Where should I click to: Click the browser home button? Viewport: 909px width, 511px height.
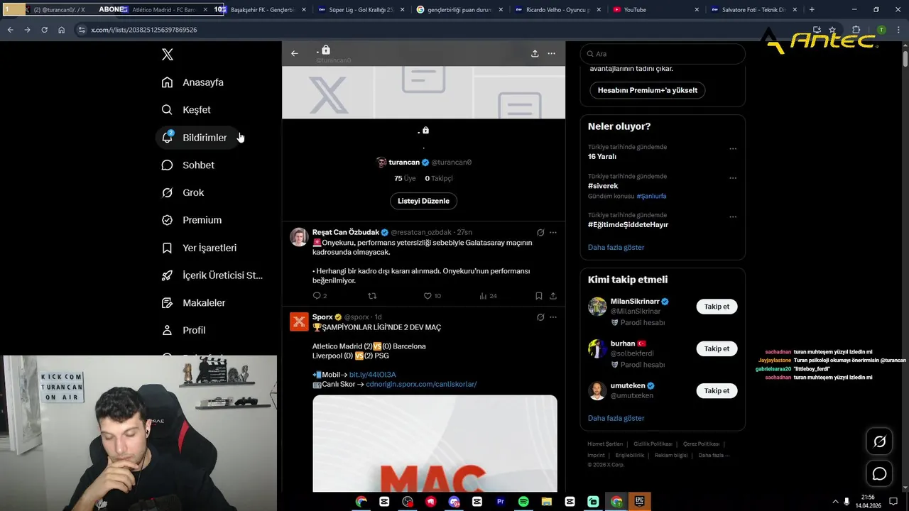pos(62,30)
